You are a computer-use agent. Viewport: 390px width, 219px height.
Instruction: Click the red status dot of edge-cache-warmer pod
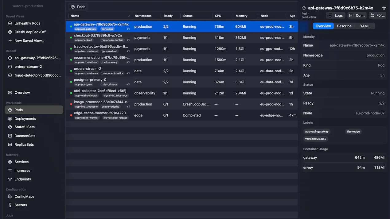[71, 115]
